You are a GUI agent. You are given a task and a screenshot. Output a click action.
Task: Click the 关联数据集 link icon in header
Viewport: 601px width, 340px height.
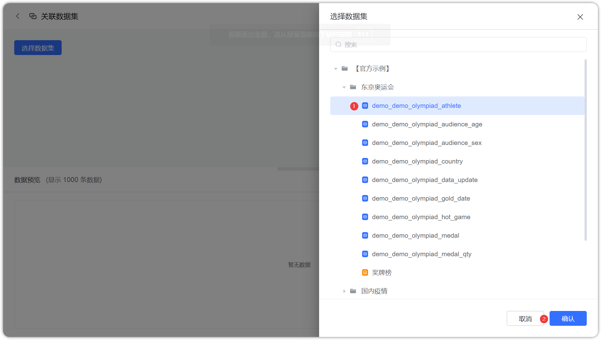(x=33, y=16)
